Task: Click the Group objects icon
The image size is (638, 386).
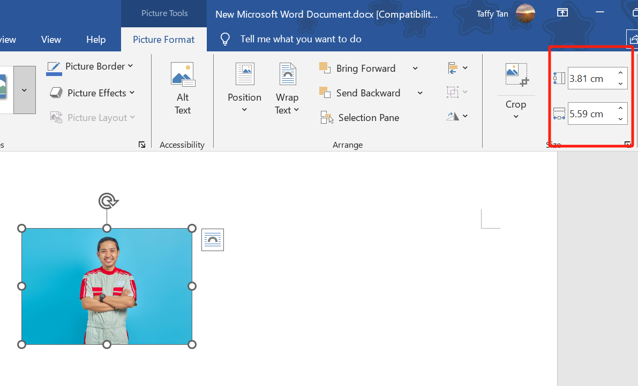Action: [453, 92]
